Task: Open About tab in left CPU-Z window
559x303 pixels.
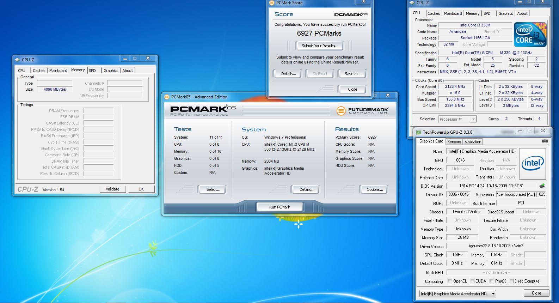Action: pos(128,71)
